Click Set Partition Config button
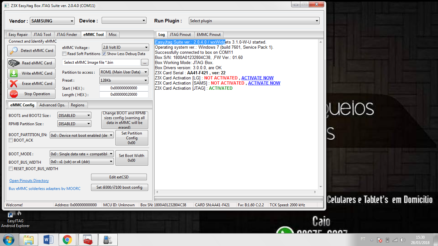Viewport: 438px width, 246px height. (x=132, y=138)
